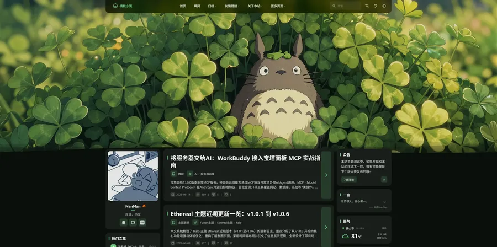
Task: Expand the 更多页面 dropdown menu
Action: click(x=278, y=6)
